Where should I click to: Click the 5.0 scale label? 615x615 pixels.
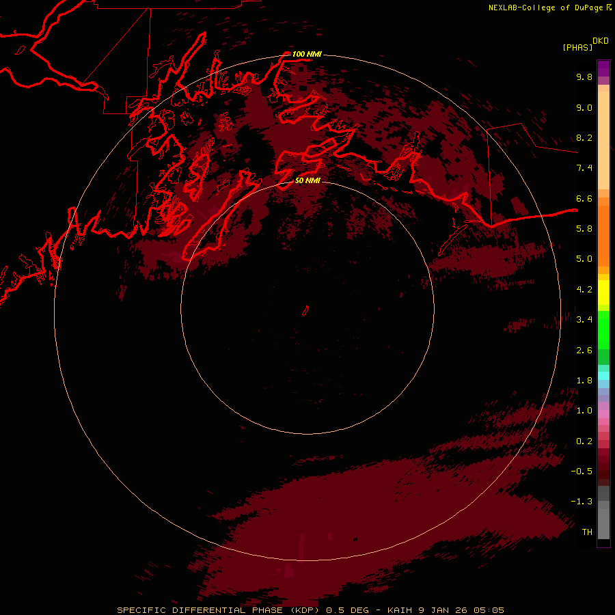[x=584, y=259]
